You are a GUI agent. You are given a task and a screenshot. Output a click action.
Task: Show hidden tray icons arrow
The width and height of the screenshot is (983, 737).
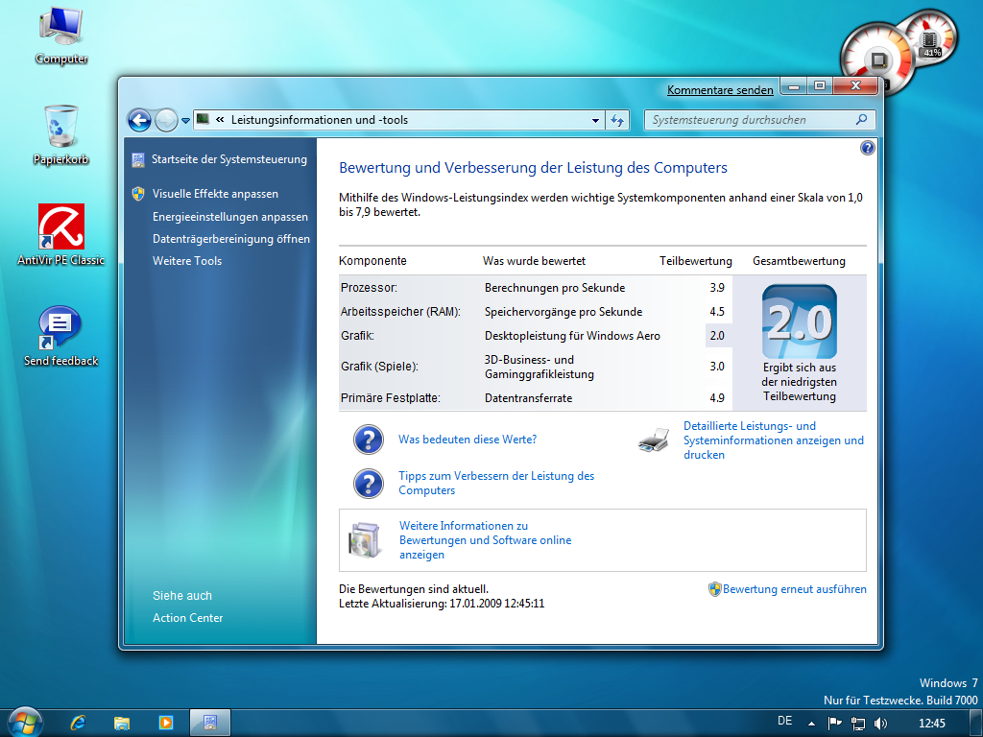tap(811, 723)
